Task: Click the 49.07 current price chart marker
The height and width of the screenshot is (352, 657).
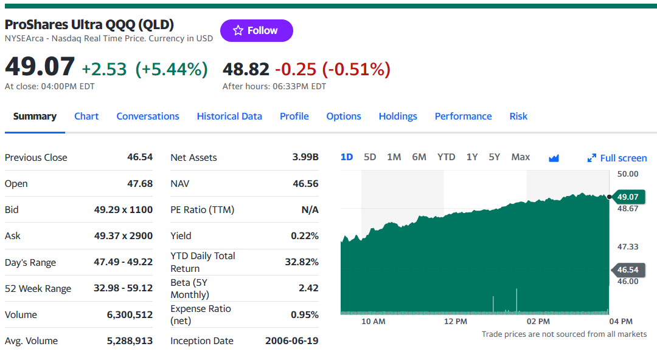Action: coord(628,197)
